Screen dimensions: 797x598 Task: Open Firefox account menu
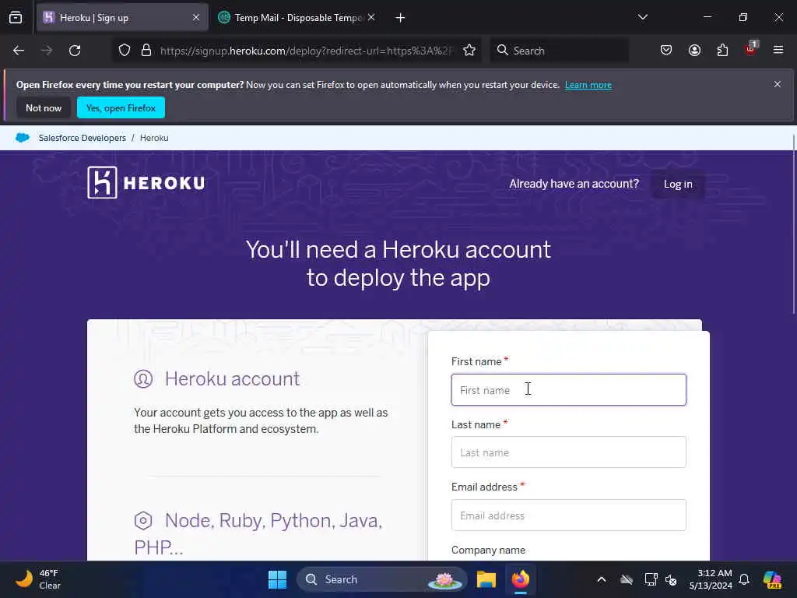click(x=694, y=51)
